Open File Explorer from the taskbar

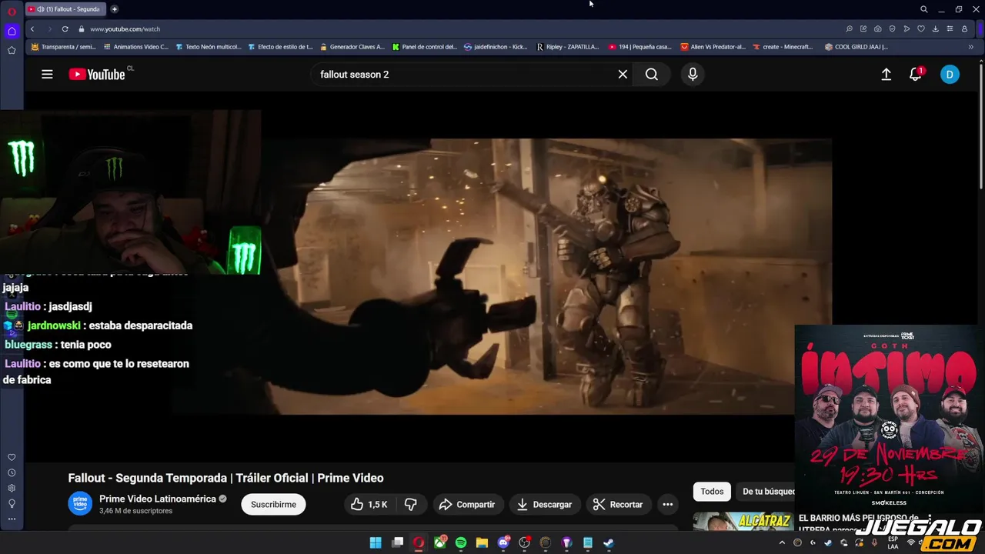point(482,543)
